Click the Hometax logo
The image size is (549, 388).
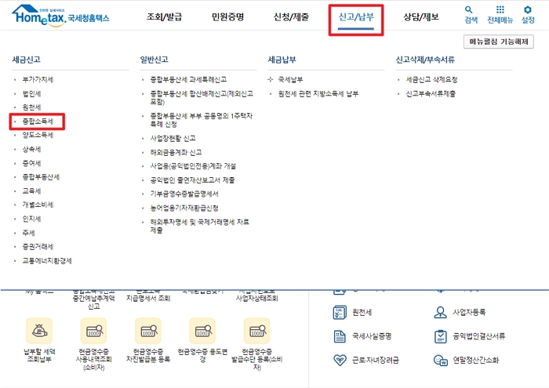coord(60,16)
